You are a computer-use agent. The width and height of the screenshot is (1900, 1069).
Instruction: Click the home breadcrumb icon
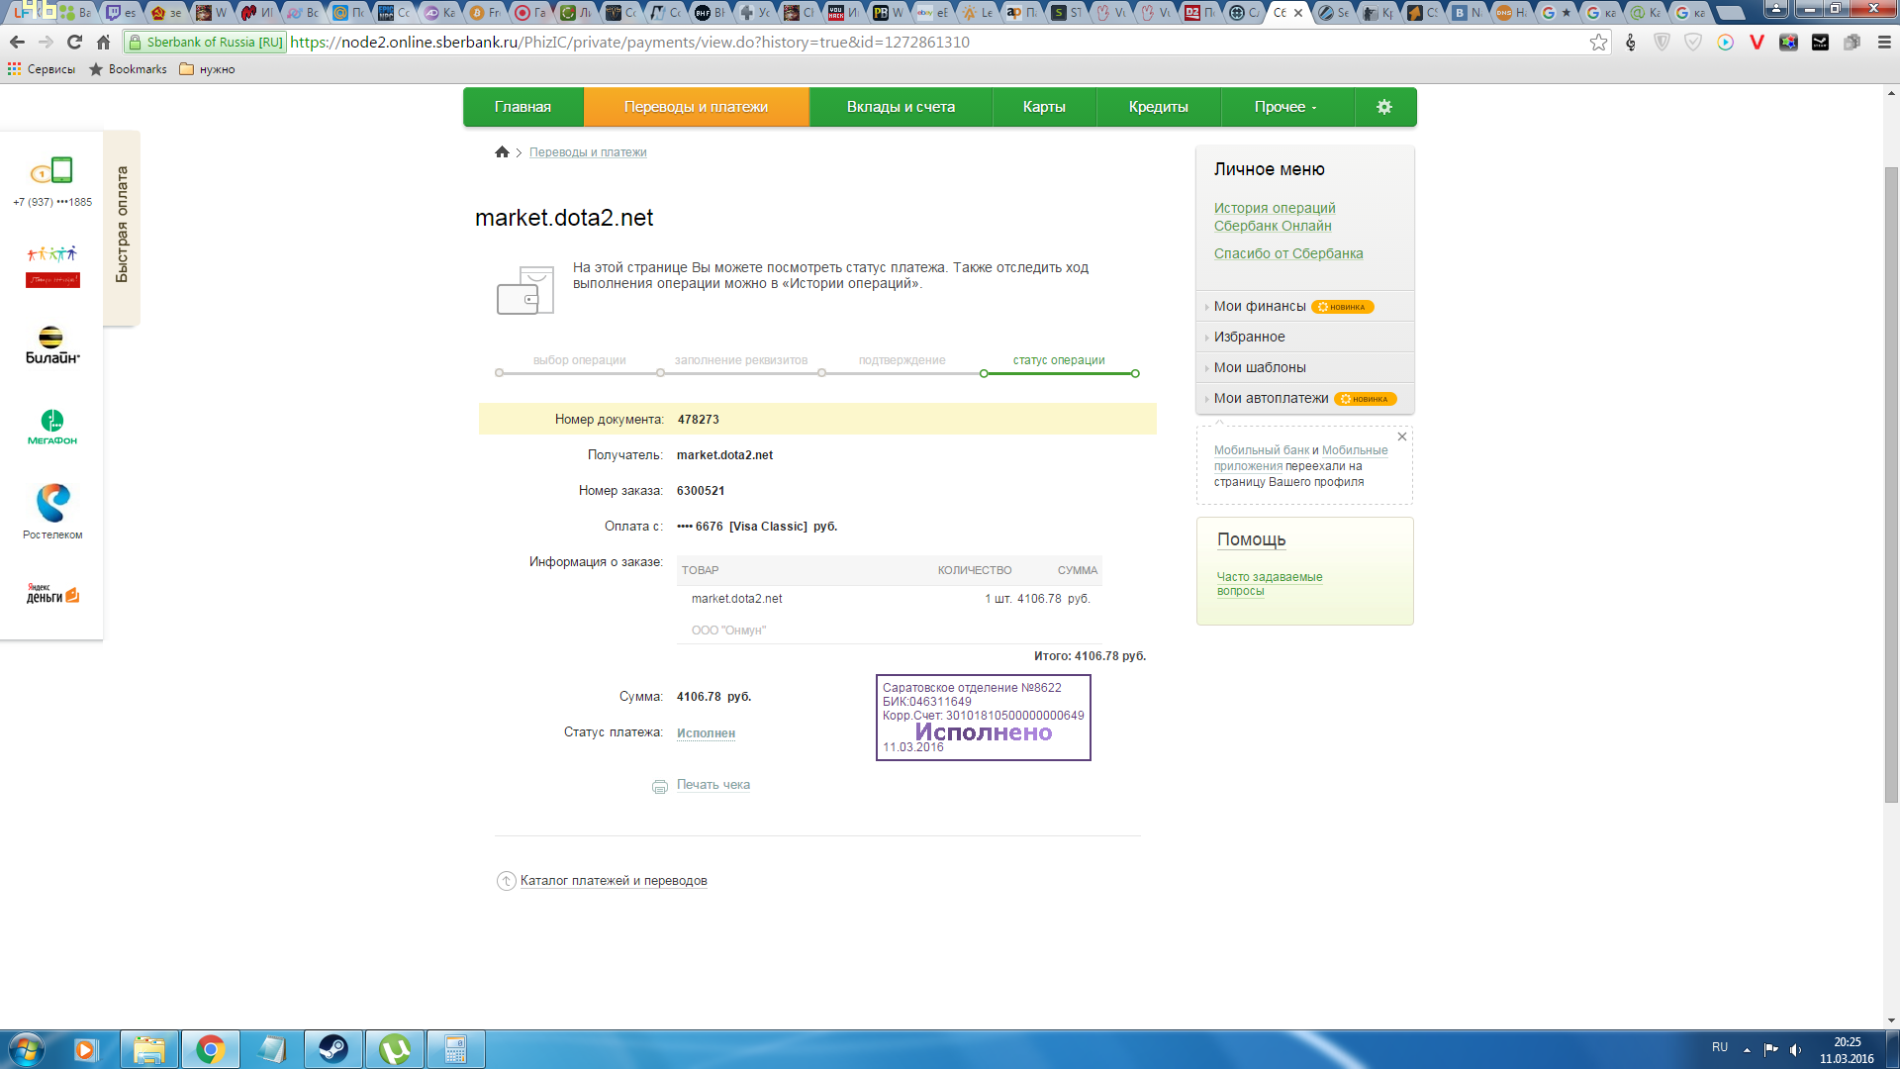(502, 151)
